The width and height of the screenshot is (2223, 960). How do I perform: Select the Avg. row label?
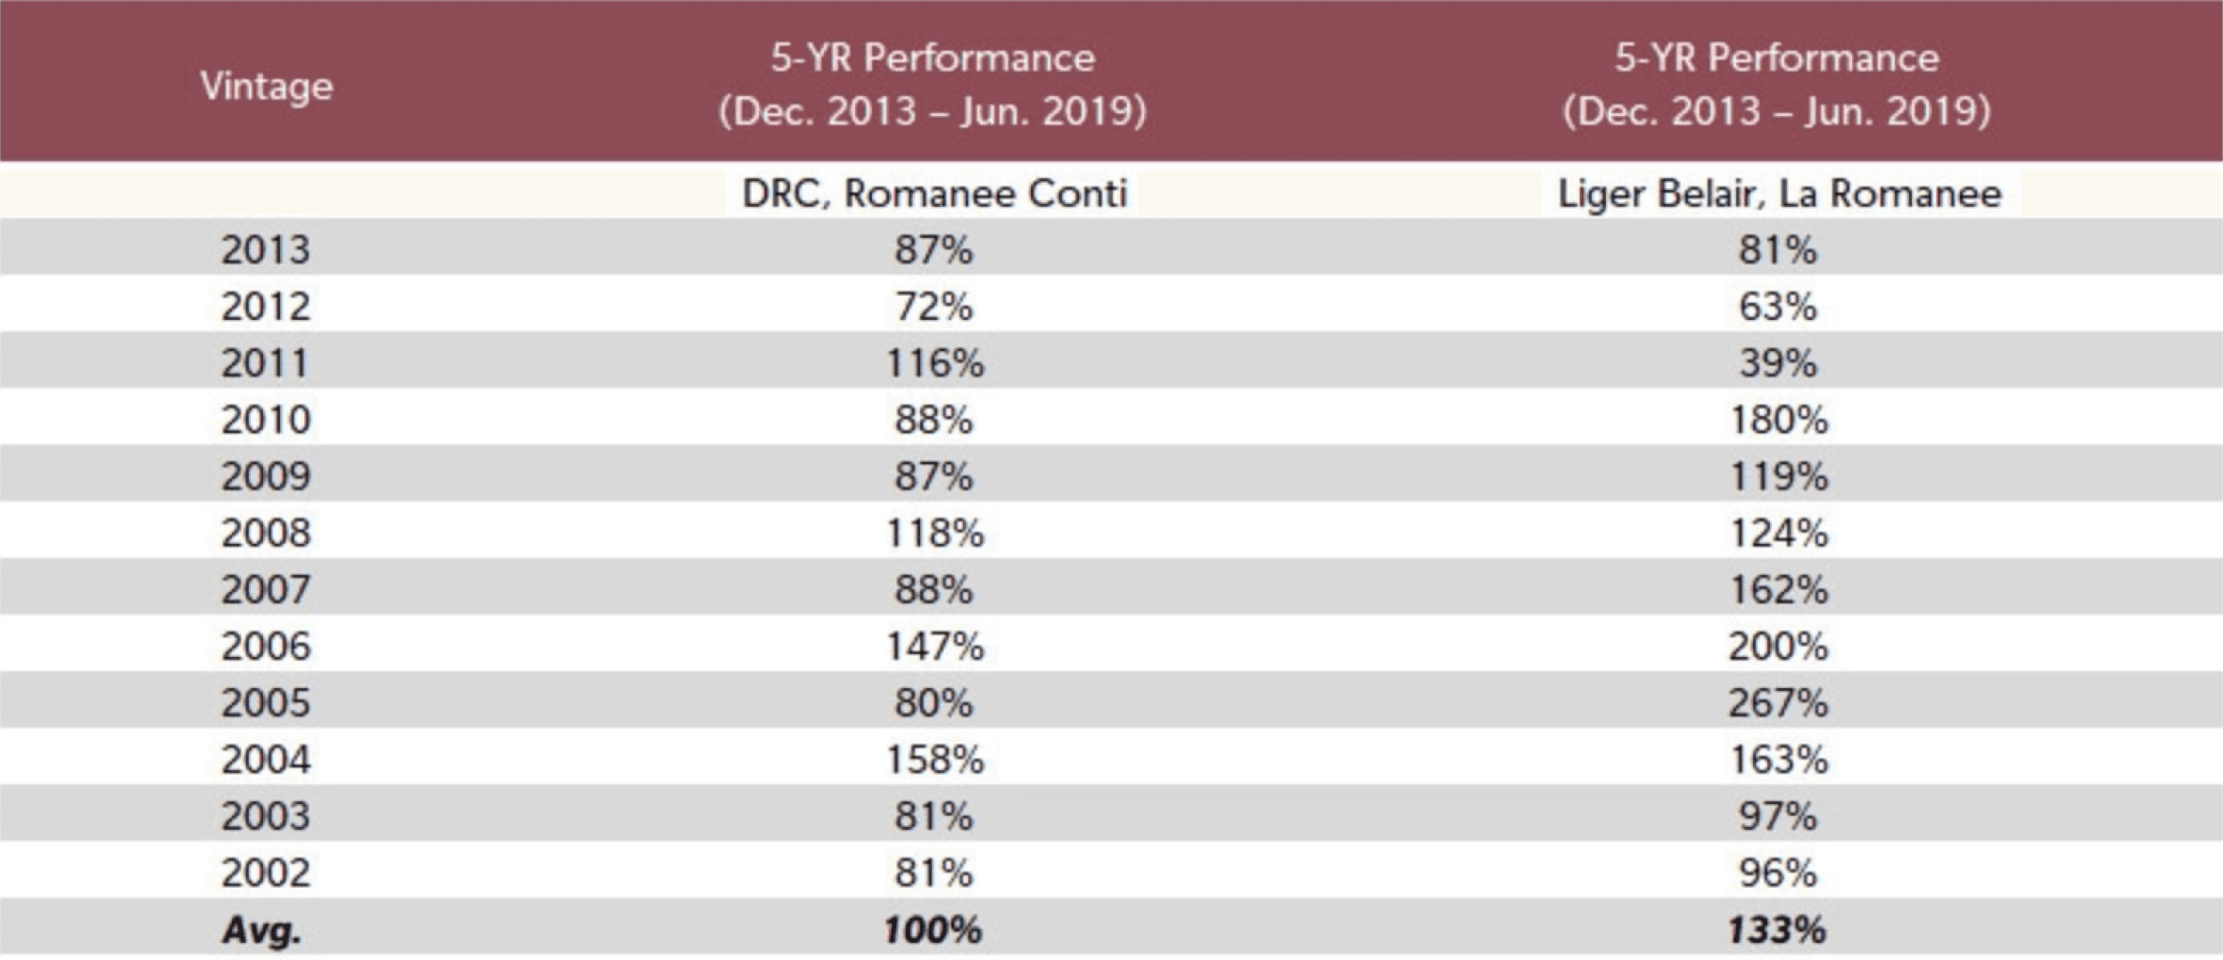point(261,931)
